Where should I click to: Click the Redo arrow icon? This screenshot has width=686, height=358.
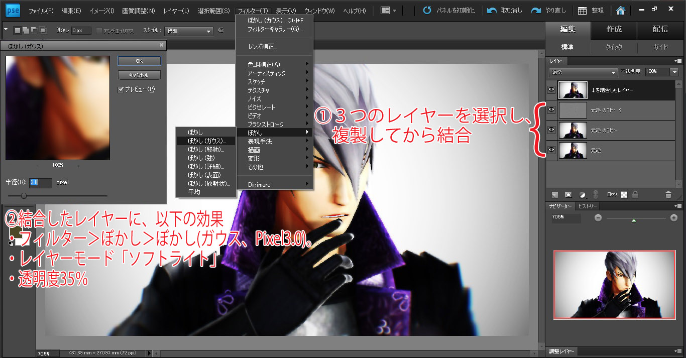point(536,10)
